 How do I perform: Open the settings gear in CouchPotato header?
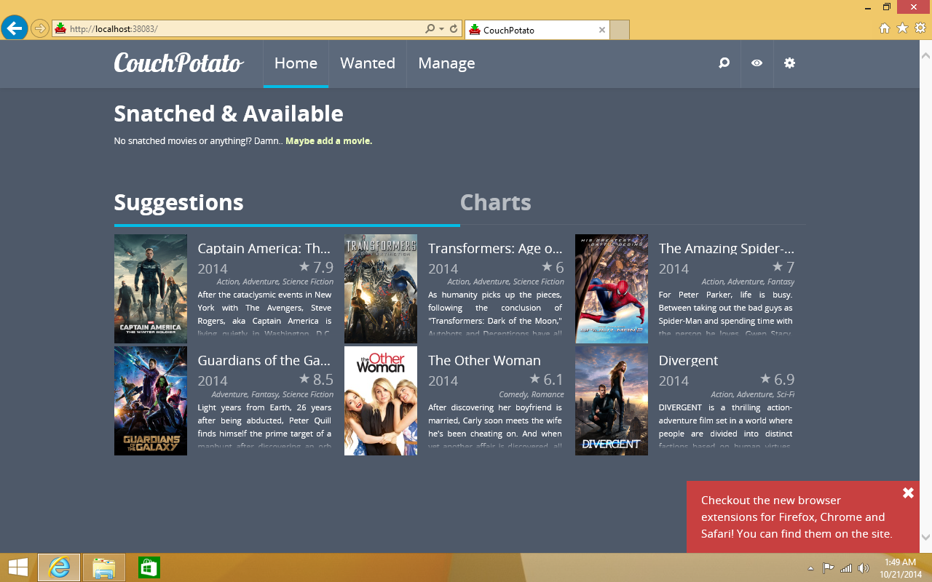(x=789, y=63)
